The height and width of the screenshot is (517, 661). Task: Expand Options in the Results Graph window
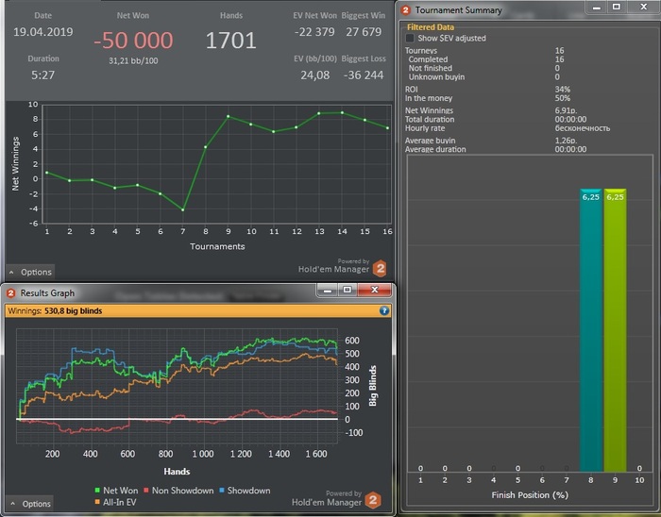click(31, 504)
